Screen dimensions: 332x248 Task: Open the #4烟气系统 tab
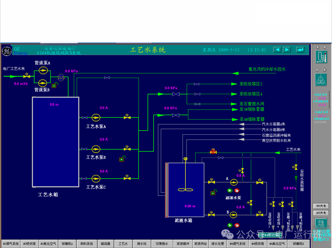pos(238,243)
